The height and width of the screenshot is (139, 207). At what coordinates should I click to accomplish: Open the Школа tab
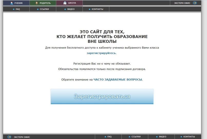[x=70, y=3]
